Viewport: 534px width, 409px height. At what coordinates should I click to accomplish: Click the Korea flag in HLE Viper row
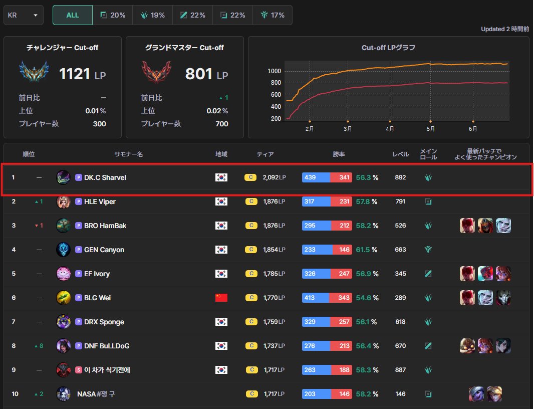pyautogui.click(x=221, y=201)
